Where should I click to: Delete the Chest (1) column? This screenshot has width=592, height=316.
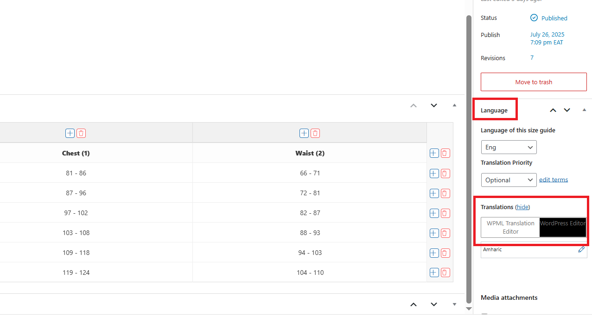pos(81,133)
